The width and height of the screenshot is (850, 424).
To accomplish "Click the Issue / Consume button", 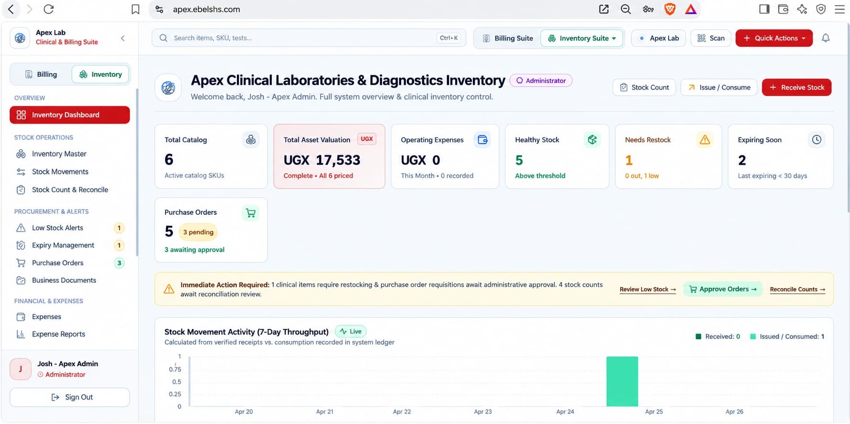I will [719, 88].
